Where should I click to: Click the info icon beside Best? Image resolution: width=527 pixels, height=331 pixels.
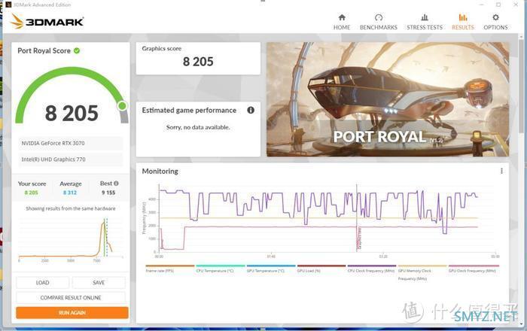coord(116,184)
